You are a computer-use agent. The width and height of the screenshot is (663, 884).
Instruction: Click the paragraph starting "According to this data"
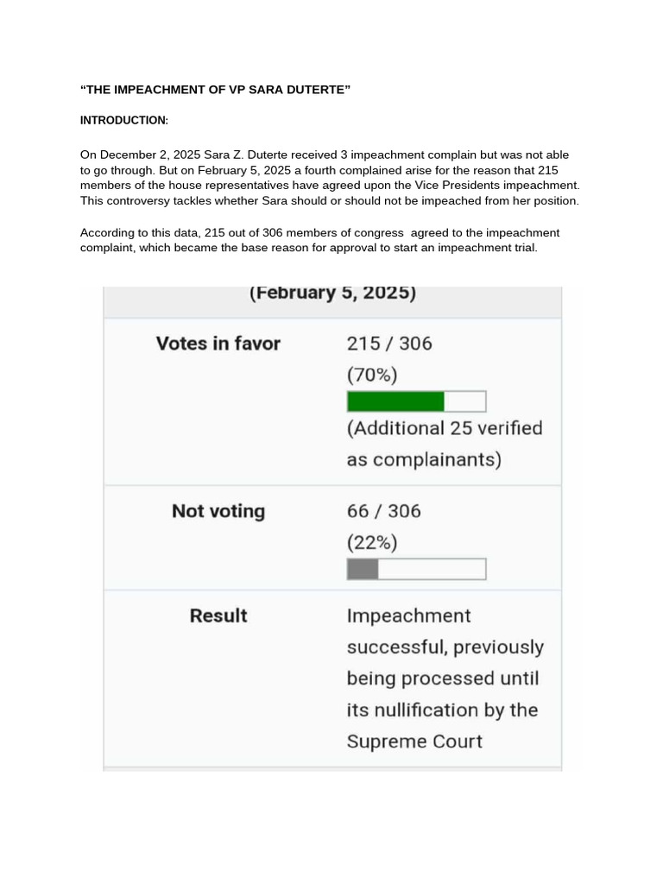[319, 240]
